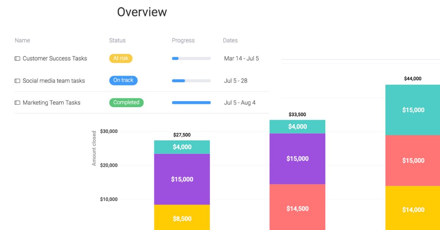Click the Social media team progress bar
The width and height of the screenshot is (440, 230).
[x=191, y=81]
